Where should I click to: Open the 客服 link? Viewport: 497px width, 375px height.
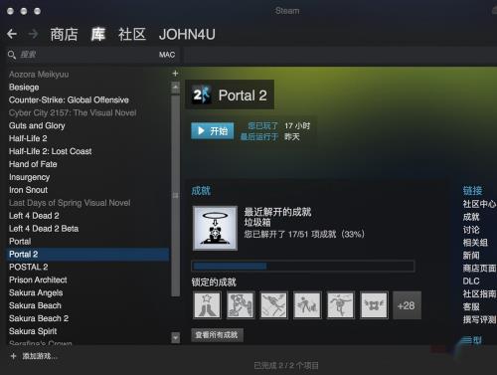coord(471,306)
